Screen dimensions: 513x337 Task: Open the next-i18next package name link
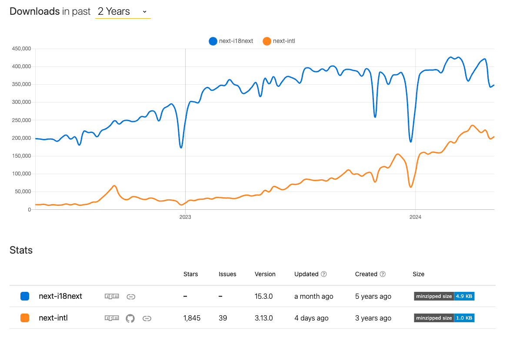coord(60,297)
